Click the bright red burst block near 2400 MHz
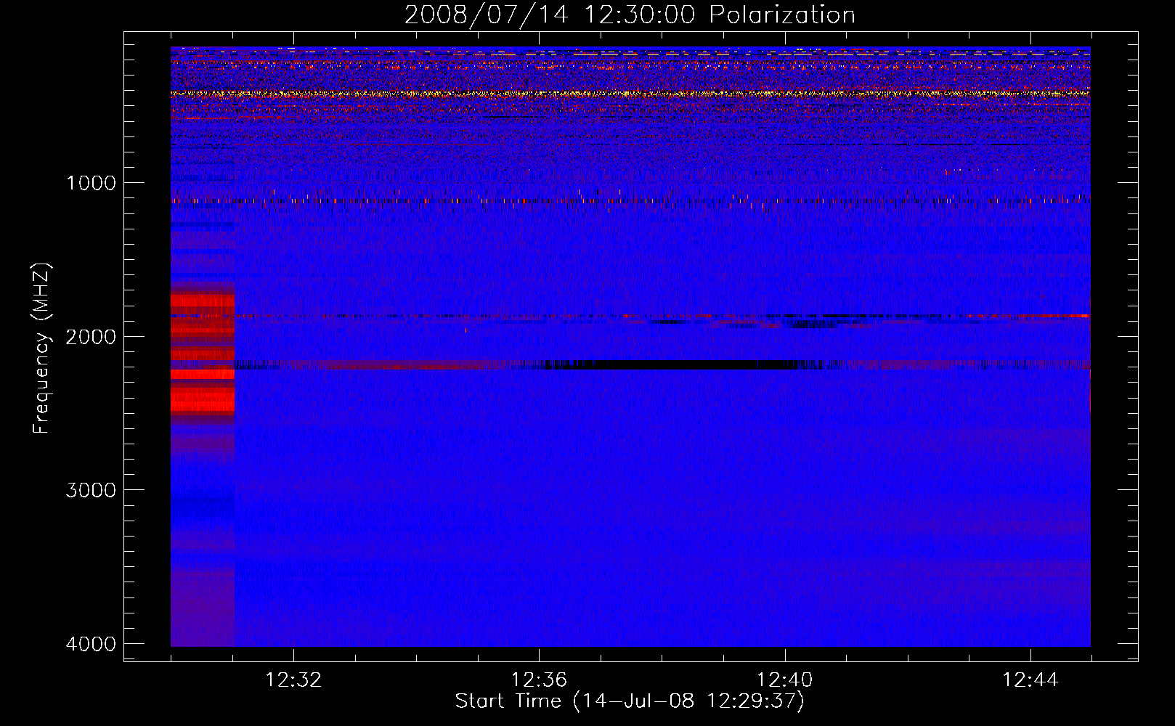Image resolution: width=1175 pixels, height=726 pixels. [203, 399]
